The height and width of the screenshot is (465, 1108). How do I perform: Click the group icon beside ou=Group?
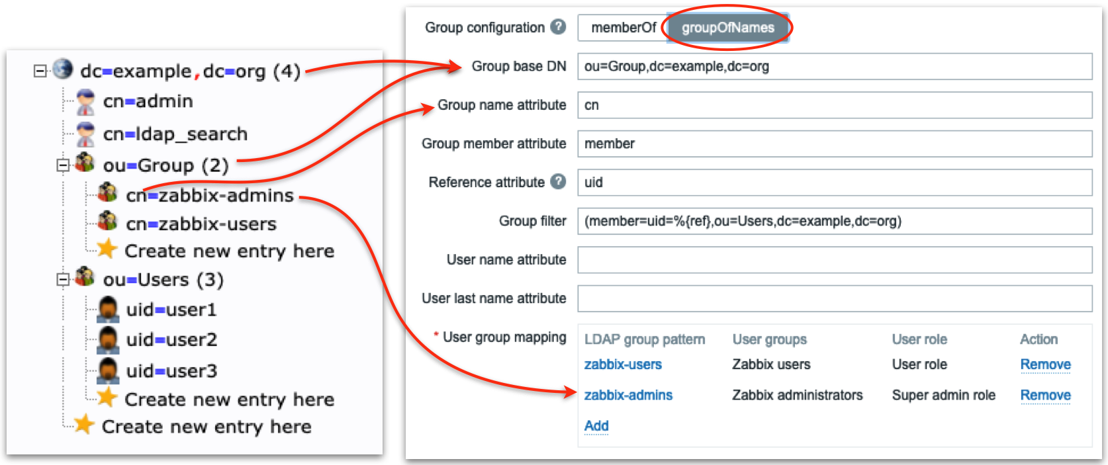click(x=83, y=165)
